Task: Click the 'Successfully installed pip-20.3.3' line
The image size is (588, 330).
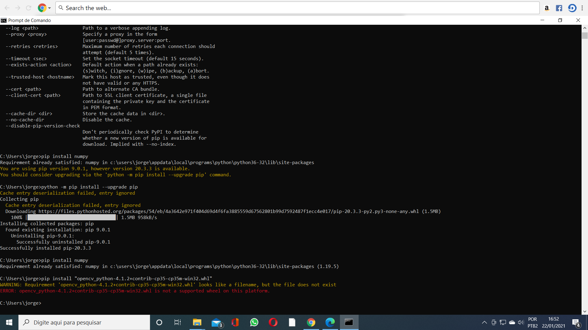Action: pos(46,248)
